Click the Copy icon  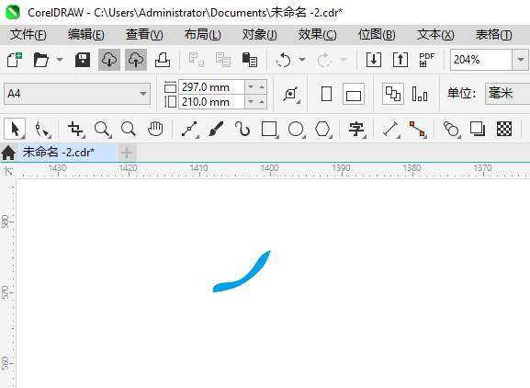coord(223,60)
